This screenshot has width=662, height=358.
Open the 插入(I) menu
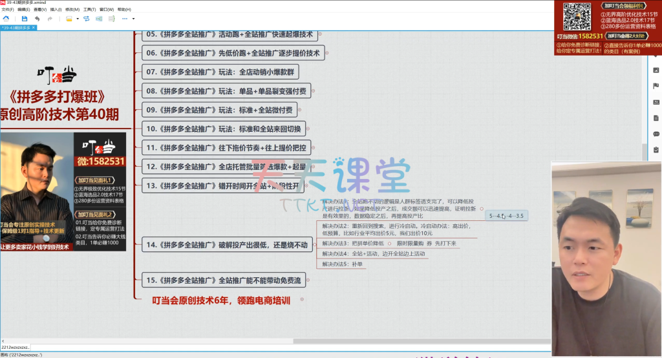pyautogui.click(x=56, y=10)
